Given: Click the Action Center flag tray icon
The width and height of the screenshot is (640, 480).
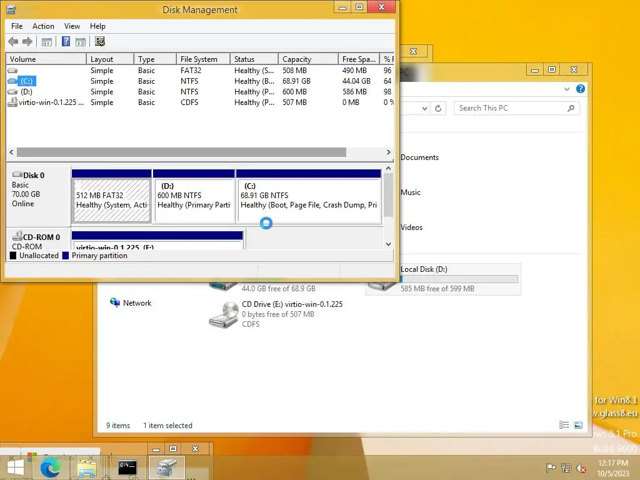Looking at the screenshot, I should pos(551,467).
